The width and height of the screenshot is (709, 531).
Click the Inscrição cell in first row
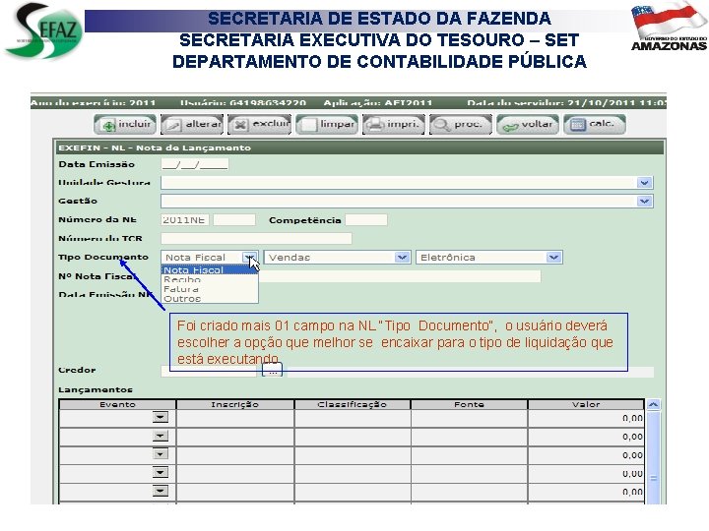point(235,418)
